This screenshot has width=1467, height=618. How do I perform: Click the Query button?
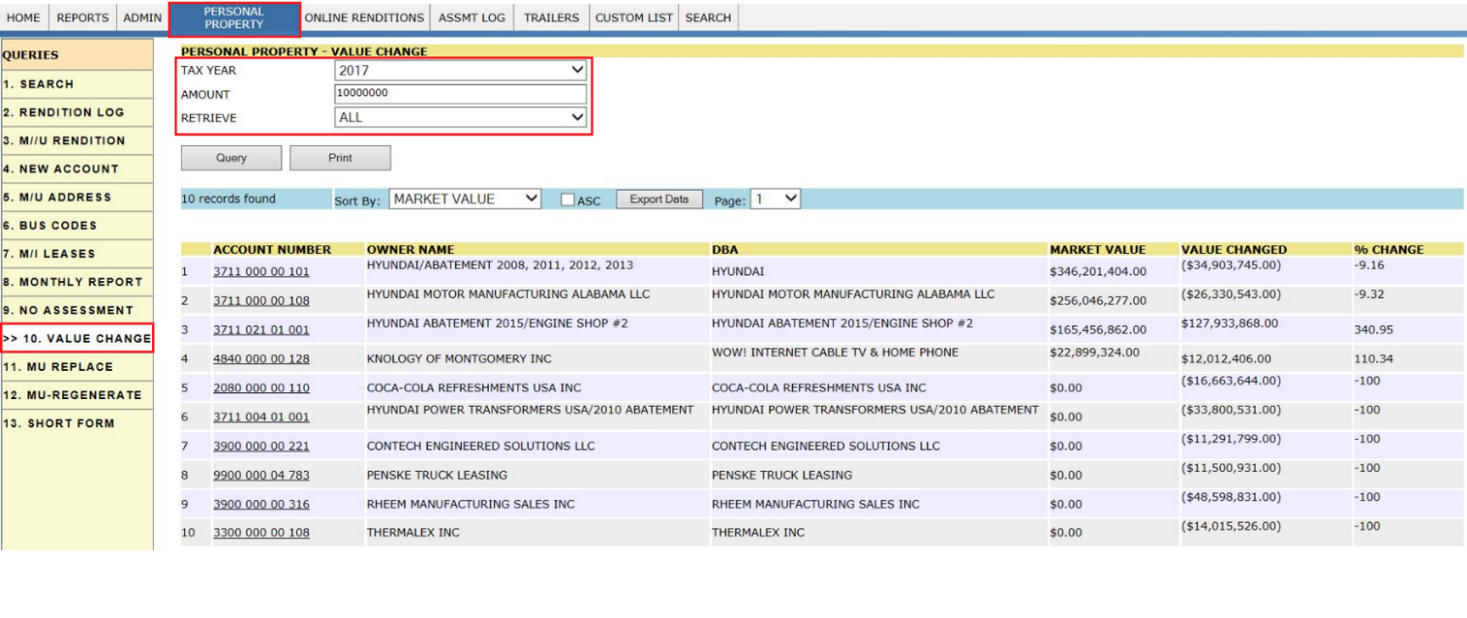(x=232, y=158)
